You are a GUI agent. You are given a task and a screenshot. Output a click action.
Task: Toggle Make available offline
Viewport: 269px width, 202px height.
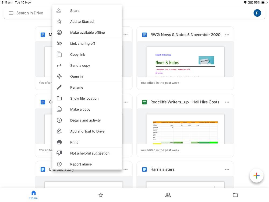click(x=87, y=33)
